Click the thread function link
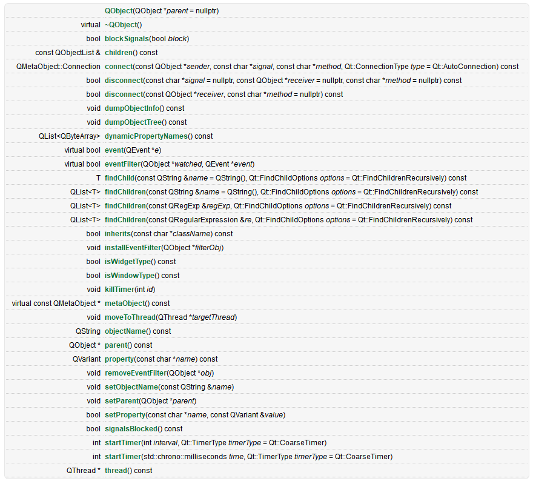The height and width of the screenshot is (484, 533). (x=116, y=471)
